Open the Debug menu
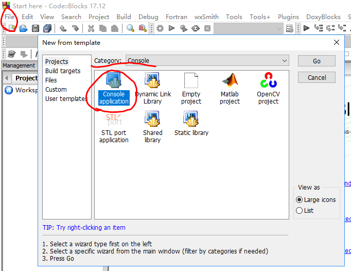Screen dimensions: 351x271 pyautogui.click(x=148, y=17)
